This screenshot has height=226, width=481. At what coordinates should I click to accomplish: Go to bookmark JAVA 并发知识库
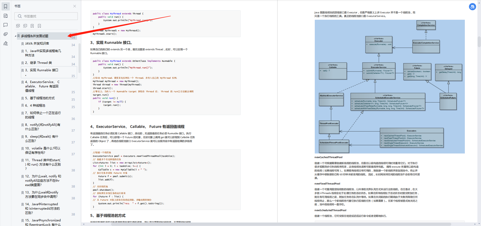37,44
